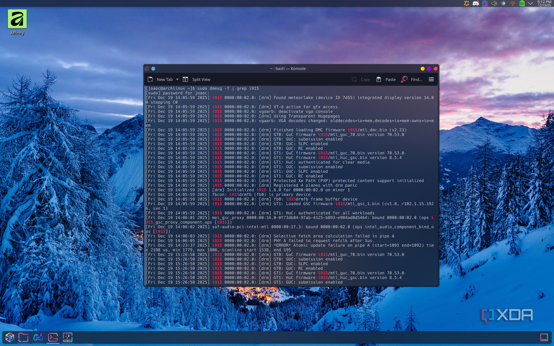
Task: Click the 'vgaarb: deactivate vga console' line
Action: 239,112
